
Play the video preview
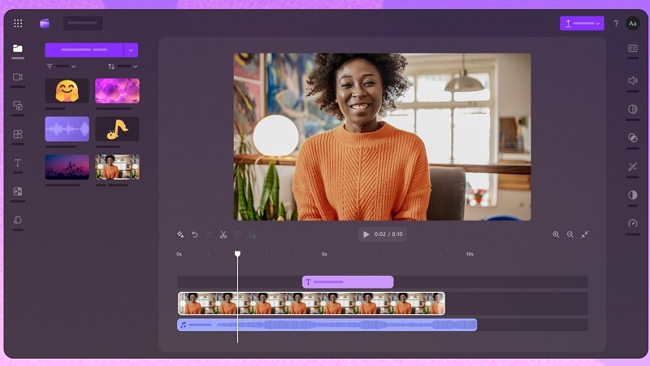366,234
